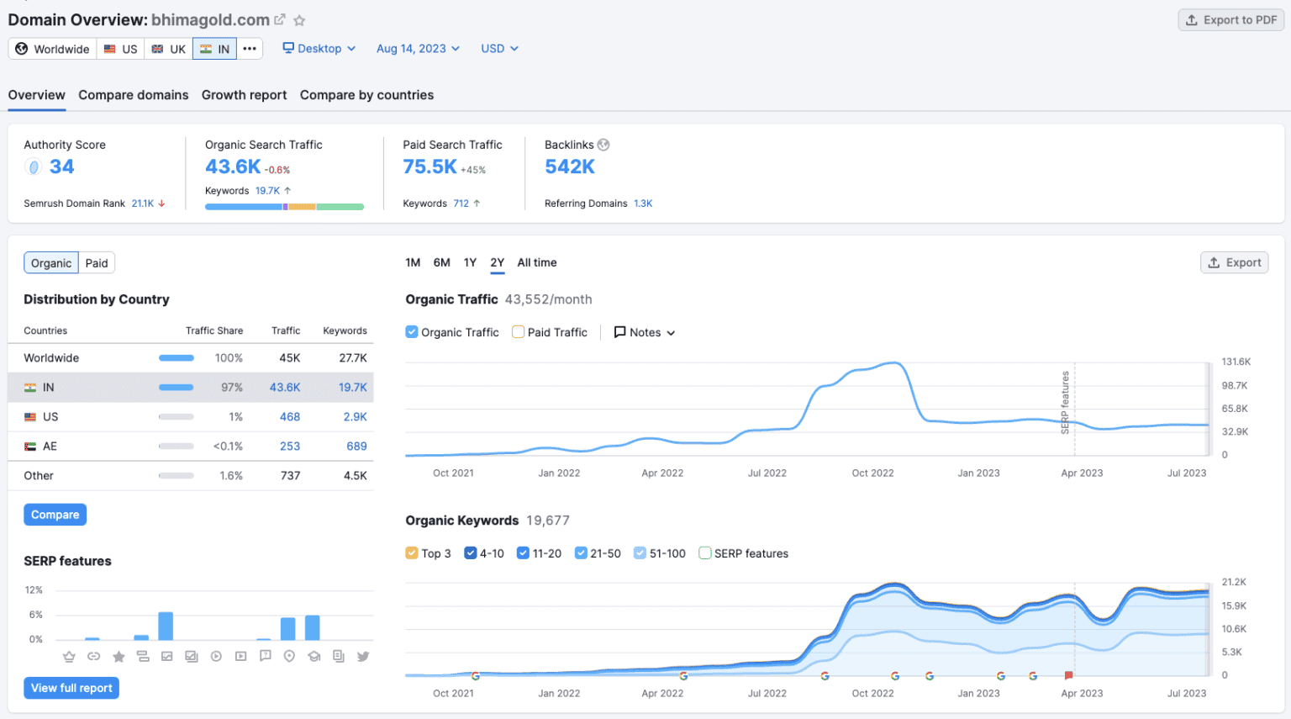Click the square play video icon
1291x719 pixels.
pos(241,657)
